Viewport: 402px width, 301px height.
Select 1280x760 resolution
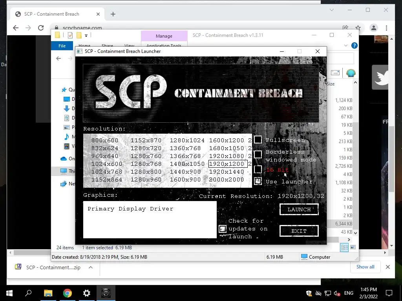146,156
